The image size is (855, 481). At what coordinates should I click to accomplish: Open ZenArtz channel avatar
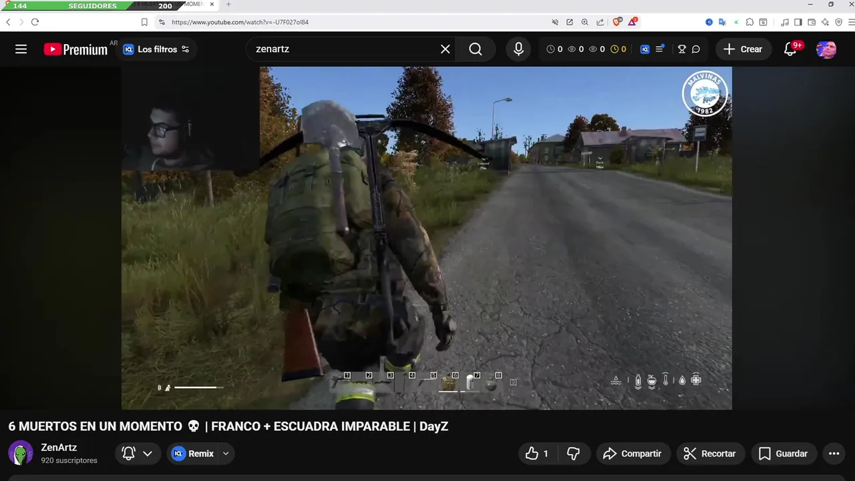pyautogui.click(x=21, y=454)
